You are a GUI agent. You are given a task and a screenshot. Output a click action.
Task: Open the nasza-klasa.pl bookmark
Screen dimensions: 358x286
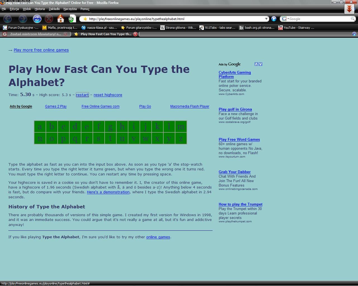[x=99, y=28]
